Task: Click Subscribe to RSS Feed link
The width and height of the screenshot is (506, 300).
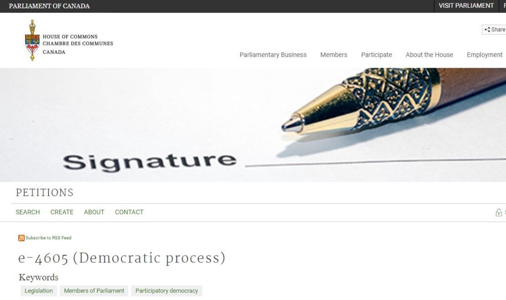Action: (x=48, y=238)
